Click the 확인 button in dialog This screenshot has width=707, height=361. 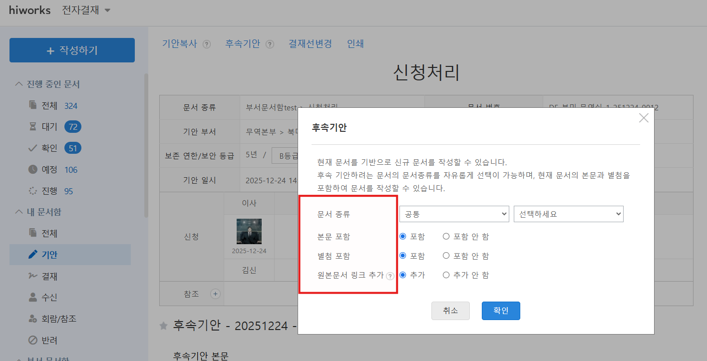tap(501, 311)
